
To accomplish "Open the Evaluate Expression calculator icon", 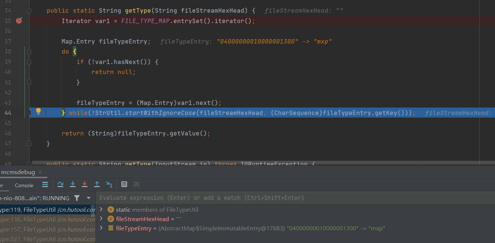I will (x=125, y=184).
